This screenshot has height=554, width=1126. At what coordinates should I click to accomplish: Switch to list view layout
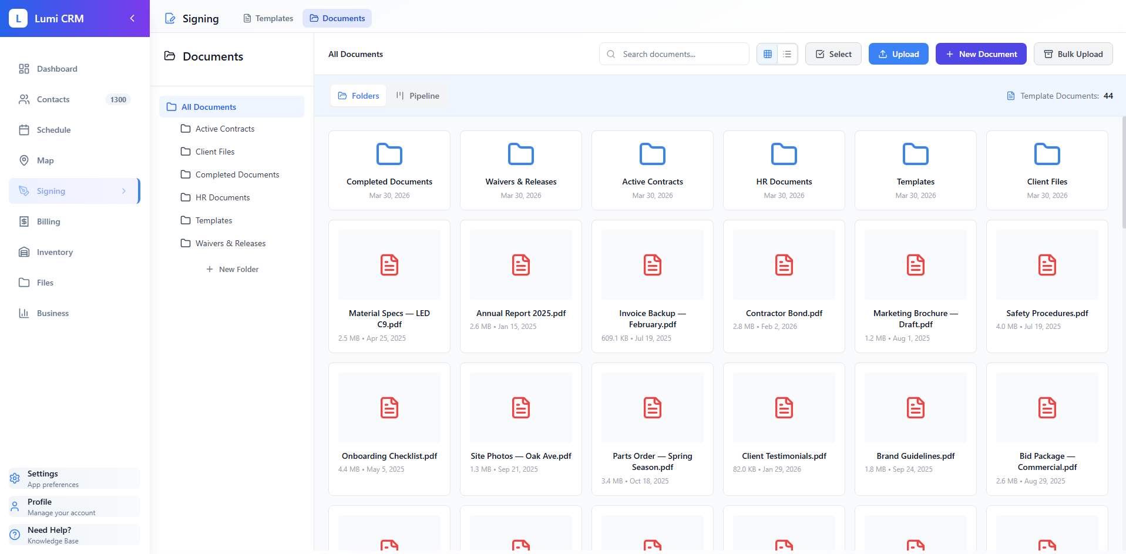pyautogui.click(x=787, y=53)
